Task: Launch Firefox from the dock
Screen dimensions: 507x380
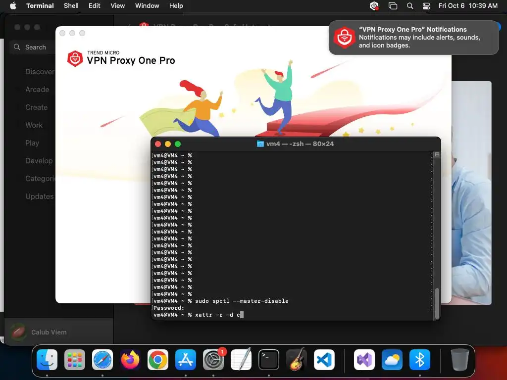Action: pos(130,360)
